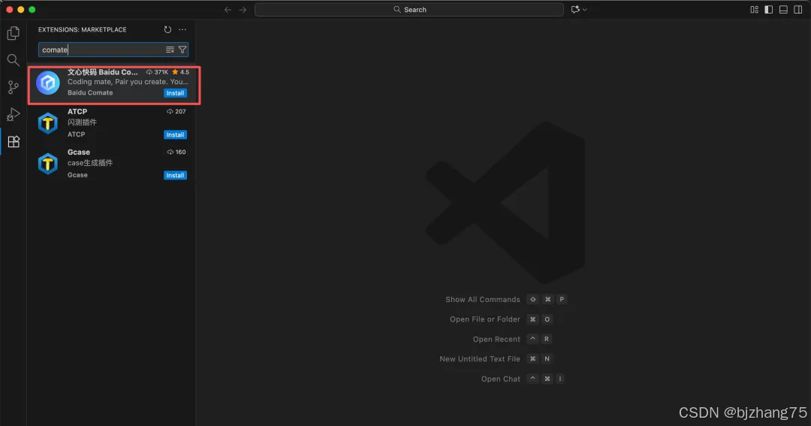Click the EXTENSIONS: MARKETPLACE header

83,29
